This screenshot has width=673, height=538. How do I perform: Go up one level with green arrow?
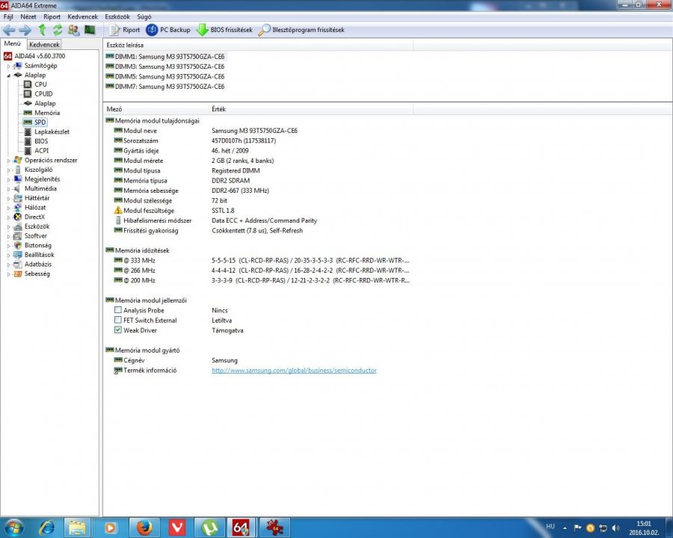coord(42,30)
